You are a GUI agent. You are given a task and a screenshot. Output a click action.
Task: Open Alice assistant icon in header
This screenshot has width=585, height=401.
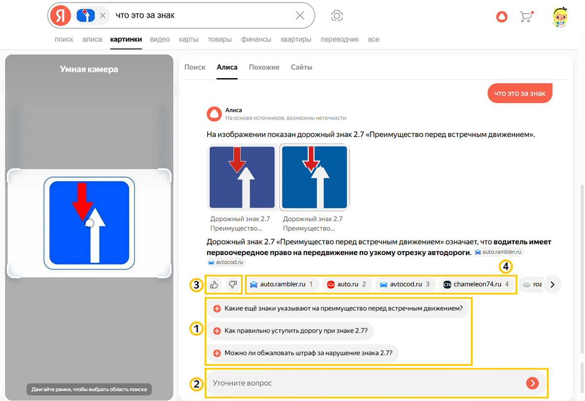[x=502, y=17]
